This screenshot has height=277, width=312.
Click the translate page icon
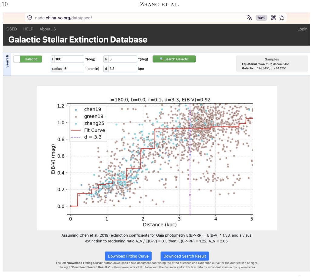(x=249, y=18)
